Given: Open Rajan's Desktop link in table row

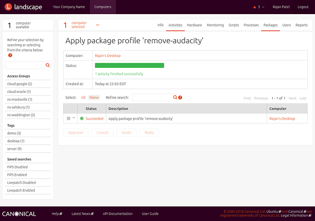Looking at the screenshot, I should [x=282, y=118].
